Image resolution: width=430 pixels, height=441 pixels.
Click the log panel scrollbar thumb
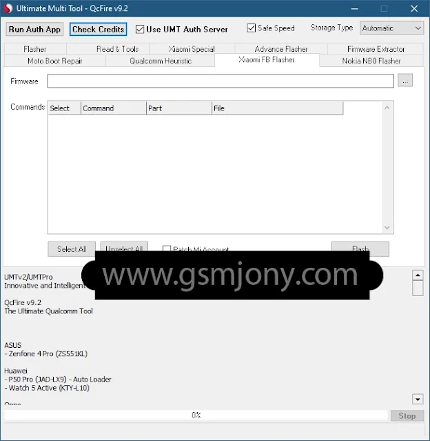click(418, 288)
